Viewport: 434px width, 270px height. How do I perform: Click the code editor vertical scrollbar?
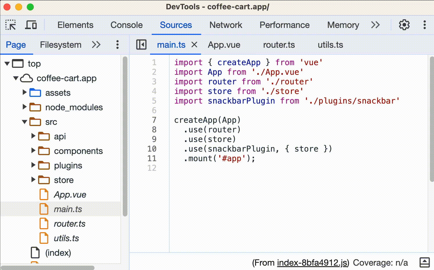(x=432, y=119)
